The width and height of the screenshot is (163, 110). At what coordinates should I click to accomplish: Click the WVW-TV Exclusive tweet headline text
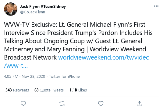tap(30, 25)
